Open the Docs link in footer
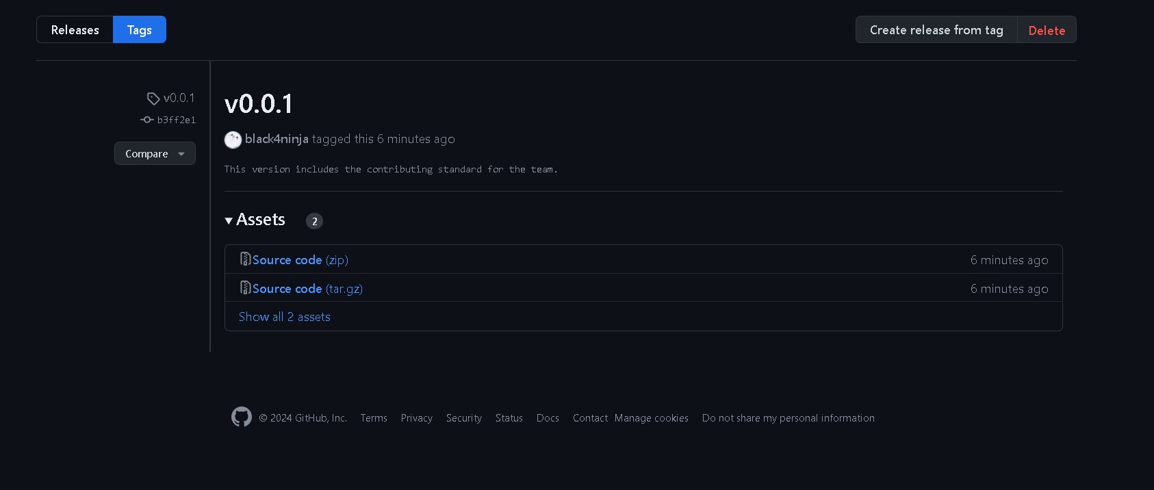This screenshot has width=1154, height=490. [x=548, y=418]
